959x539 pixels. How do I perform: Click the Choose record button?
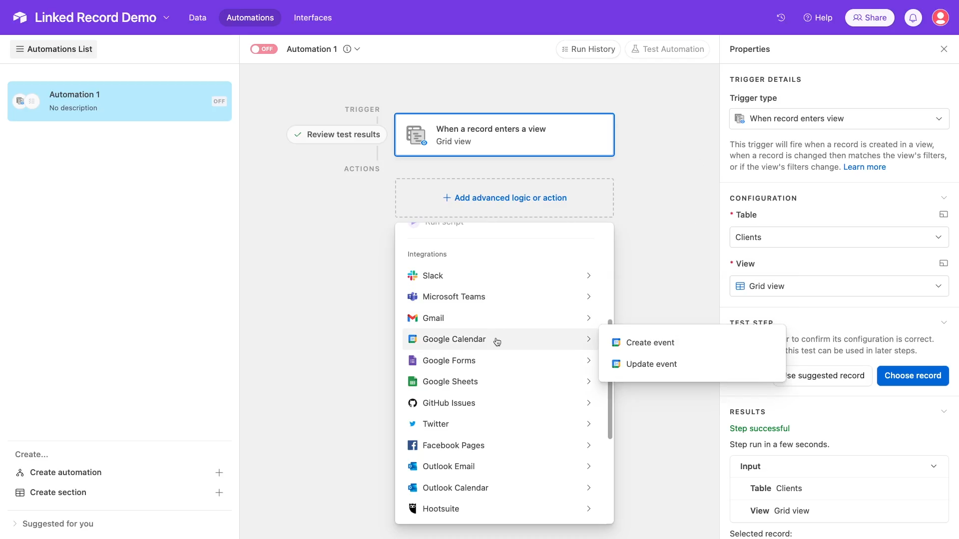tap(913, 376)
